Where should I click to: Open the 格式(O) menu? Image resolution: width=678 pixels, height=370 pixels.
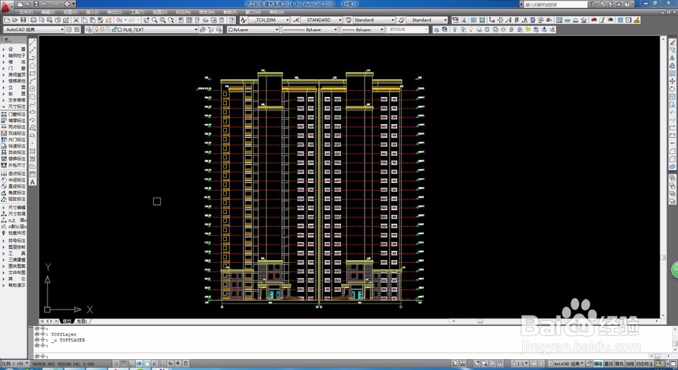click(x=115, y=12)
